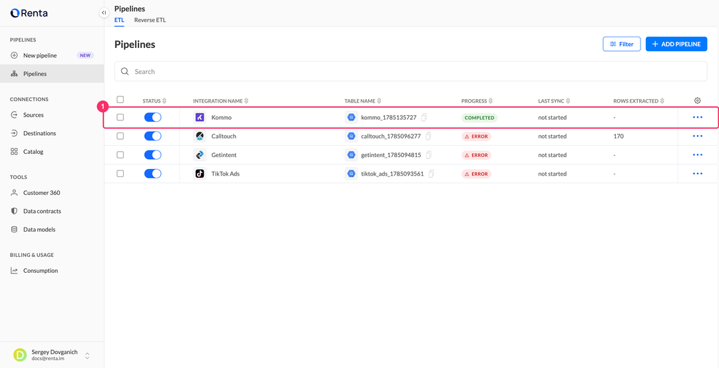Switch to the Reverse ETL tab

tap(150, 20)
